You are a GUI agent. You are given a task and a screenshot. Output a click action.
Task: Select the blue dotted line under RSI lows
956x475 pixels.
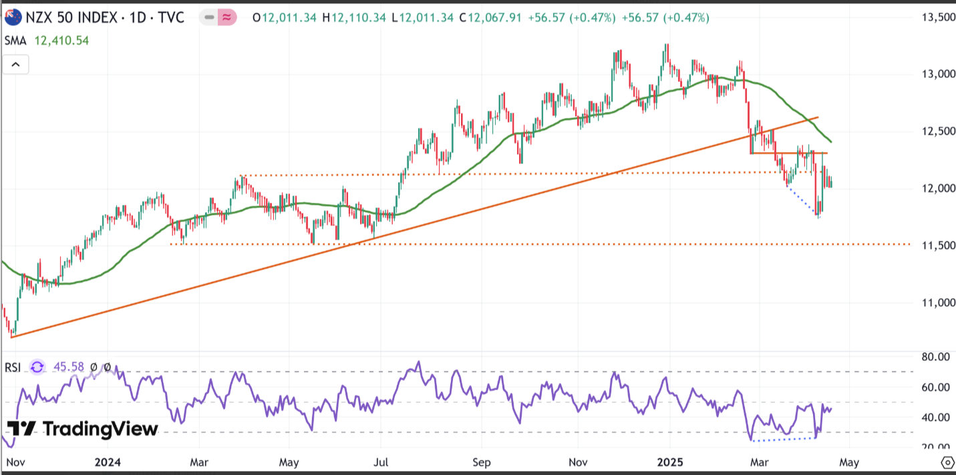pyautogui.click(x=786, y=440)
